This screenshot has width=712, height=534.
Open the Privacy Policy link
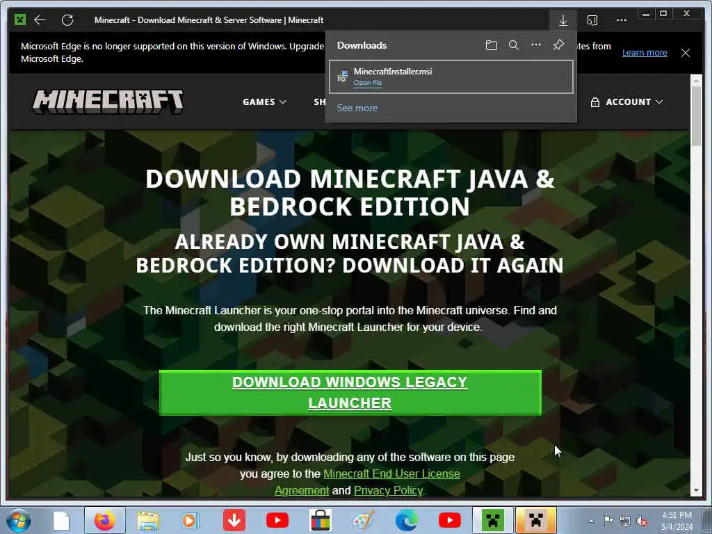tap(389, 491)
